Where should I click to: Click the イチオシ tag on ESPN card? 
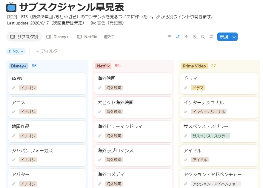(x=28, y=88)
